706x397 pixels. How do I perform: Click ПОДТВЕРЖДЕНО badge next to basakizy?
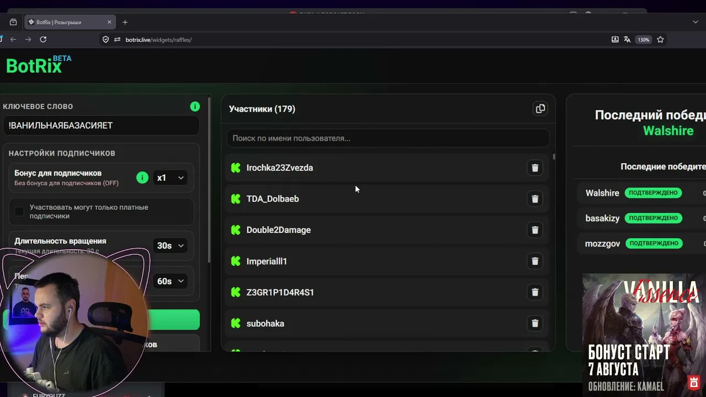pyautogui.click(x=653, y=218)
